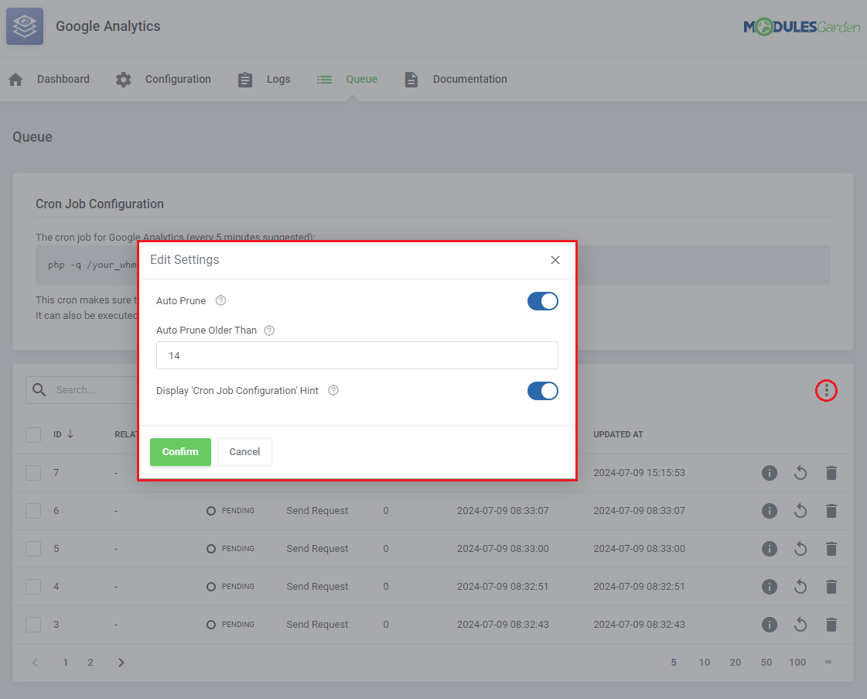Click the trash icon for queue row 3
The width and height of the screenshot is (867, 699).
[831, 625]
